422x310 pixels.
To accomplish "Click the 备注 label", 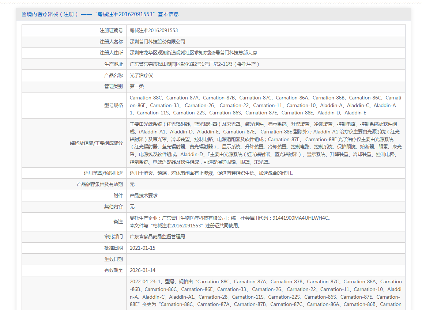I will click(x=118, y=222).
